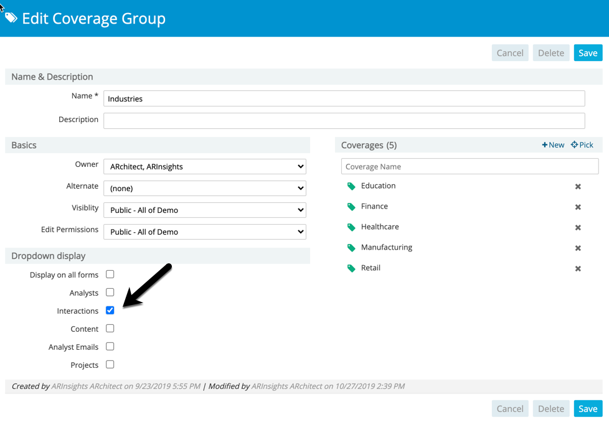Click the bottom Save button

tap(588, 409)
